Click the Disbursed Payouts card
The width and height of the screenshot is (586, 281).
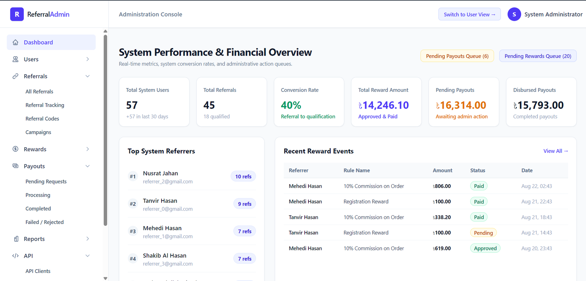541,102
